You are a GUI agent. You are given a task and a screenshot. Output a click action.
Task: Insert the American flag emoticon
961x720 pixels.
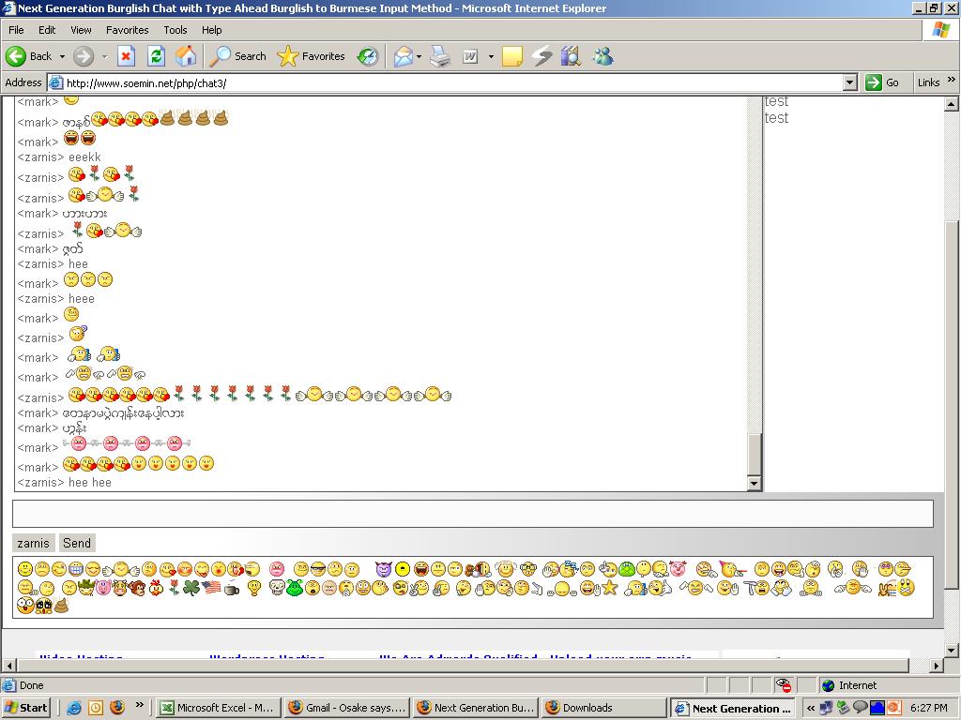211,587
